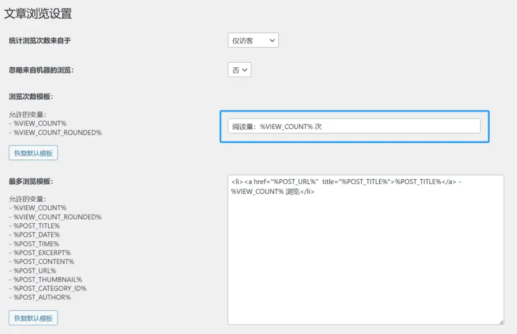Screen dimensions: 517x334
Task: Click the %POST_THUMBNAIL% variable entry
Action: click(x=48, y=279)
